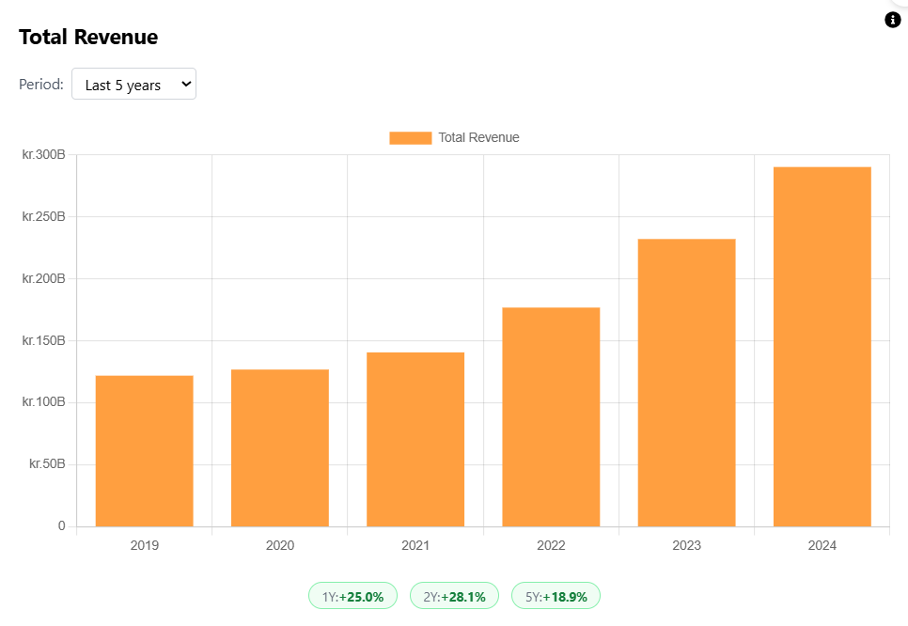908x626 pixels.
Task: Click the 2022 x-axis label
Action: point(551,545)
